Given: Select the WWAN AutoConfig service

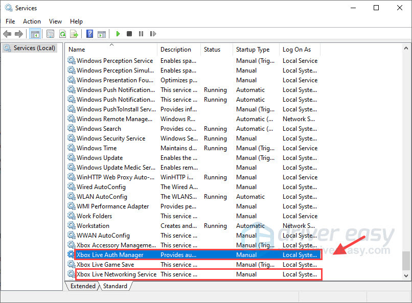Looking at the screenshot, I should click(x=194, y=235).
